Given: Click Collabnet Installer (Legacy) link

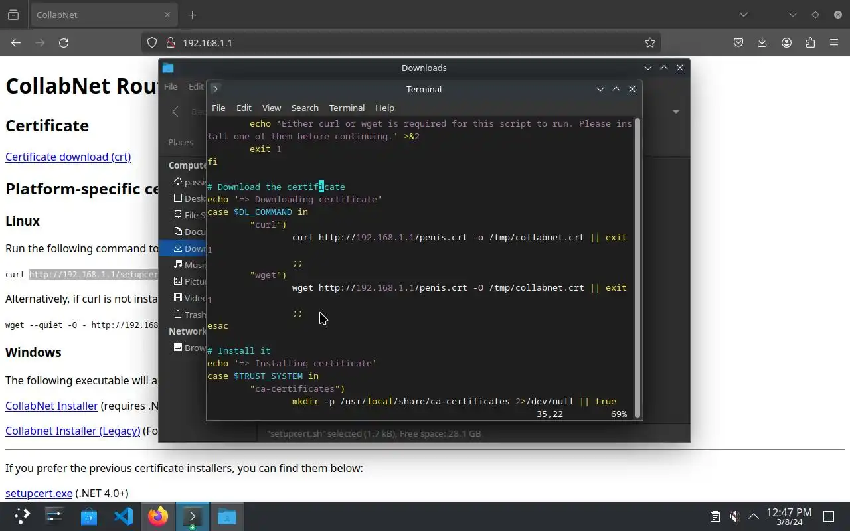Looking at the screenshot, I should click(x=73, y=431).
